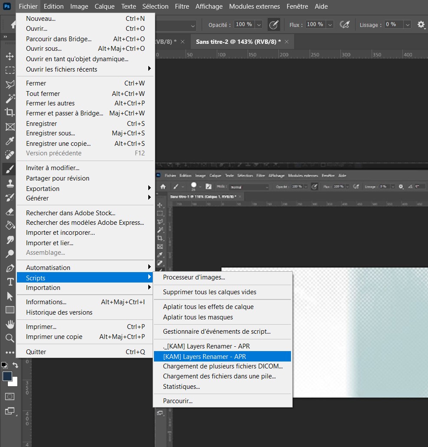
Task: Choose Supprimer tous les calques vides
Action: point(222,292)
